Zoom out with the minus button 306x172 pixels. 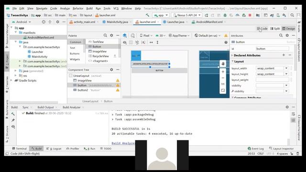[x=223, y=78]
